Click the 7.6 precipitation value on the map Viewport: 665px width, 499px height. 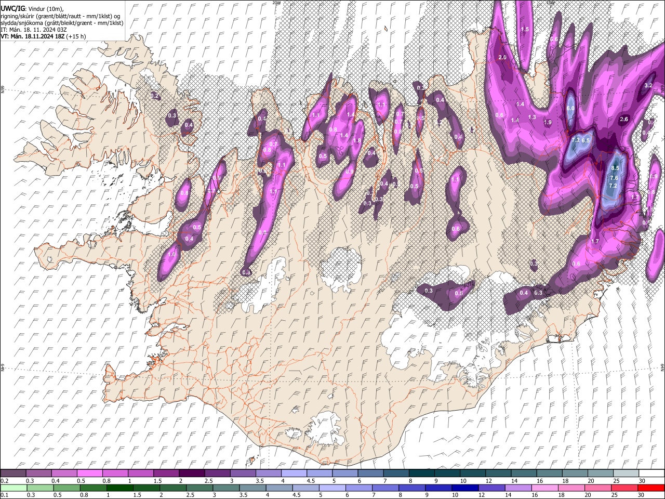click(x=614, y=178)
